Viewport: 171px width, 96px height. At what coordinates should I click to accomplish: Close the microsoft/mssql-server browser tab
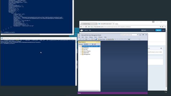click(x=113, y=24)
